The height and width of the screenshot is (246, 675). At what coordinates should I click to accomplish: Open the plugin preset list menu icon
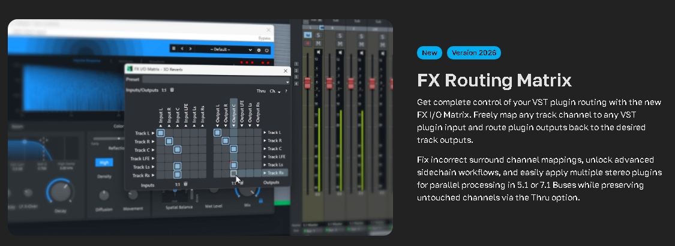click(174, 49)
